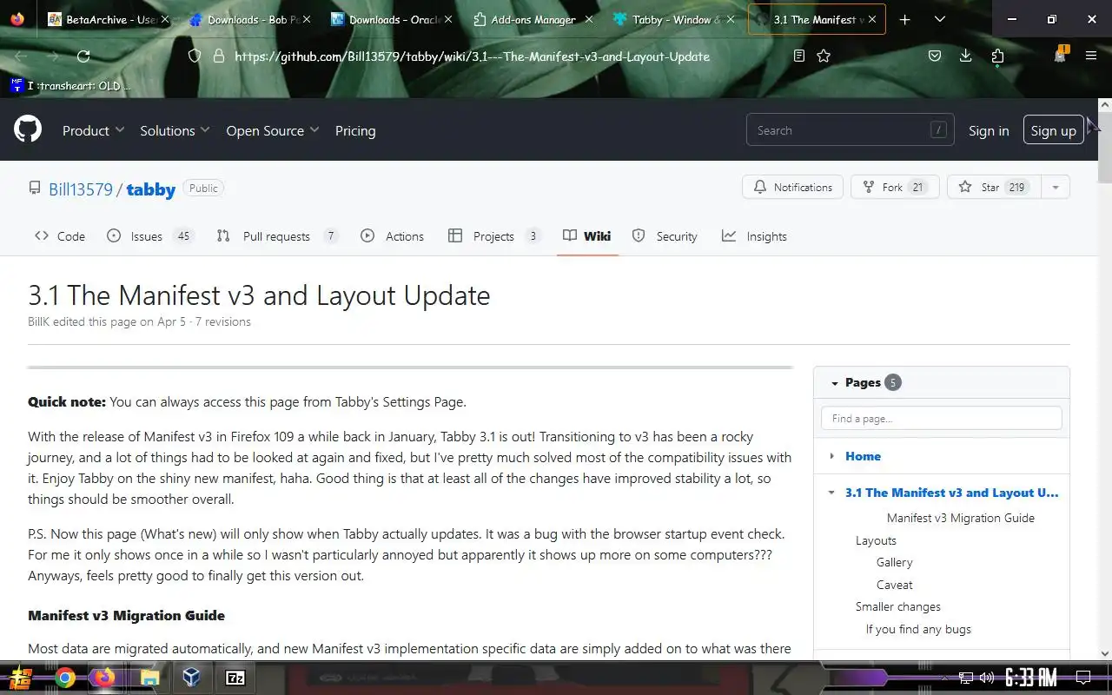
Task: Open the Issues repository tab
Action: 149,236
